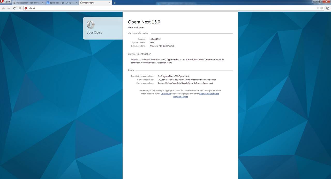331x179 pixels.
Task: Click the Pfade section title
Action: click(x=131, y=71)
